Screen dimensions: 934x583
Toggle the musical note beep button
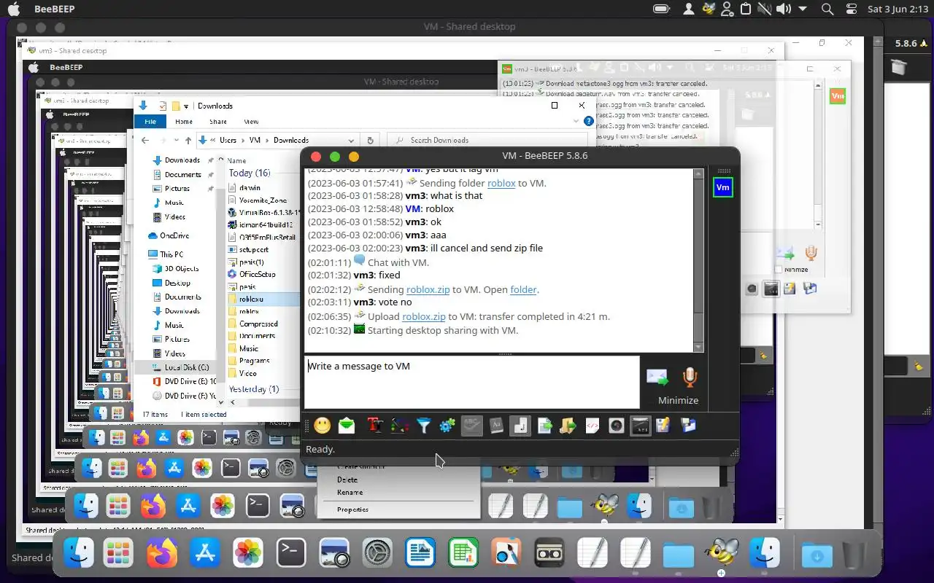click(520, 426)
